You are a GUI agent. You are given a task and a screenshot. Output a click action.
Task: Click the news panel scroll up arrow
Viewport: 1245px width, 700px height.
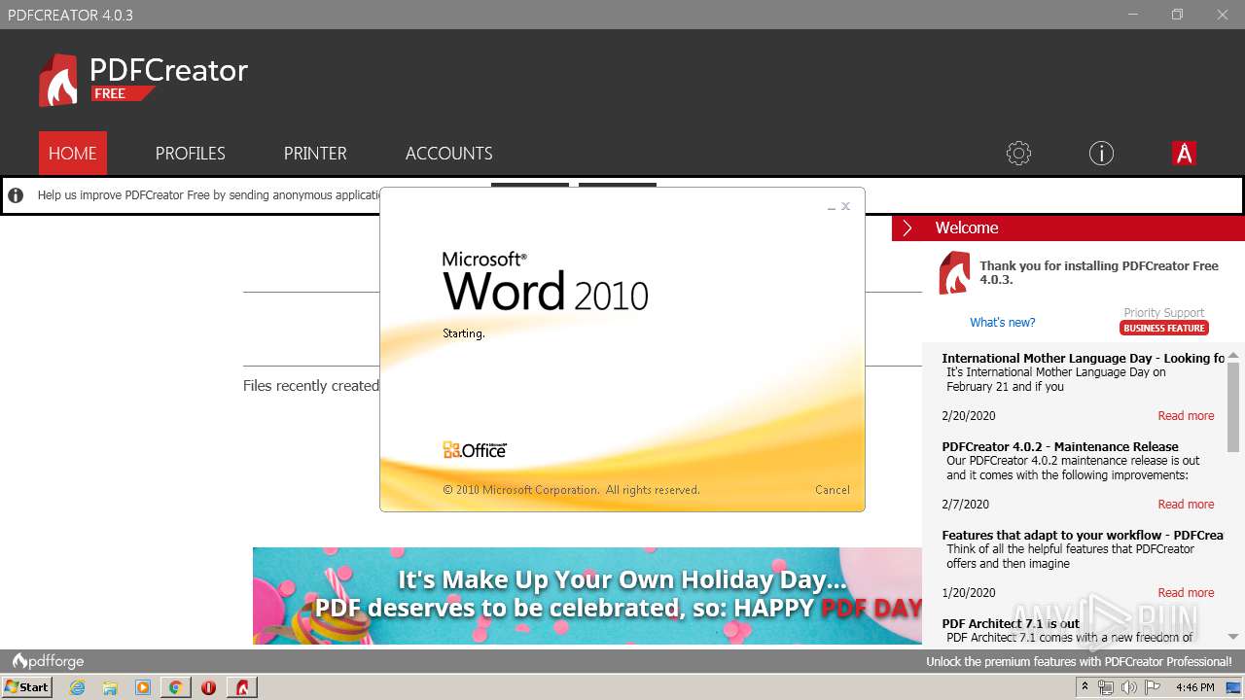pyautogui.click(x=1234, y=355)
